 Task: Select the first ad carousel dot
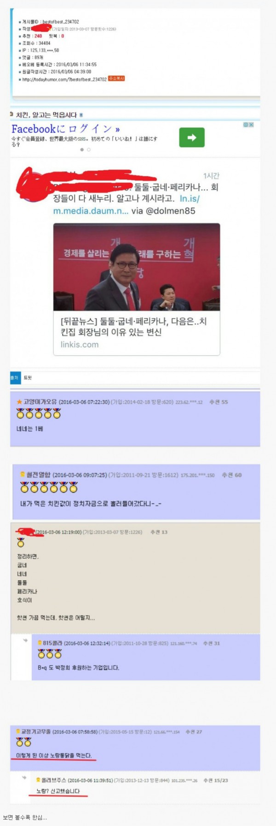click(x=82, y=150)
